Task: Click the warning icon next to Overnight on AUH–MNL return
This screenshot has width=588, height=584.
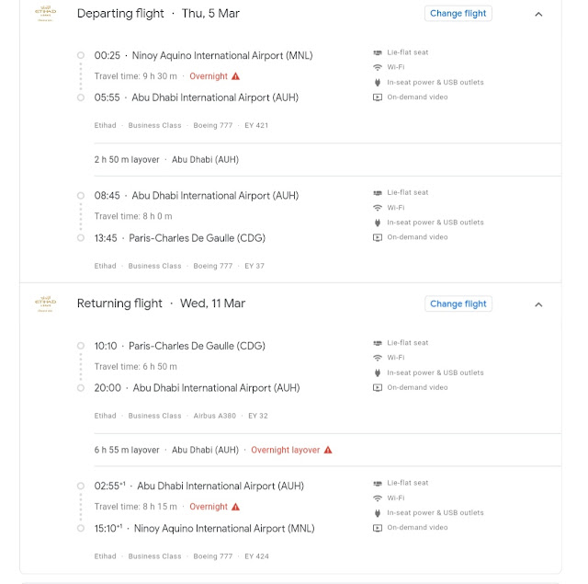Action: (235, 507)
